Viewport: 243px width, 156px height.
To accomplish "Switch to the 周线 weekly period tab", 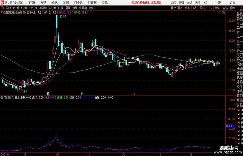I will point(68,8).
